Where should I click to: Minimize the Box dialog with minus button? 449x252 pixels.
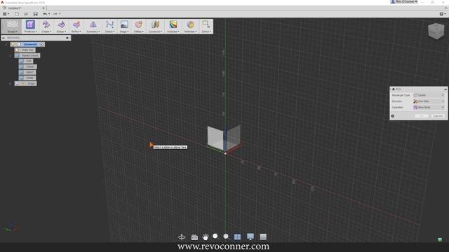445,89
